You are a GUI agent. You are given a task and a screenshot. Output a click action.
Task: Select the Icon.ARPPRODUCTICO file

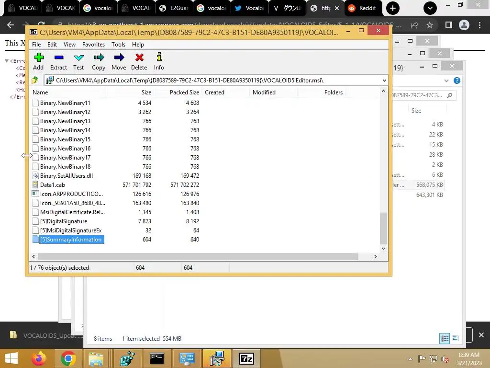click(x=71, y=194)
